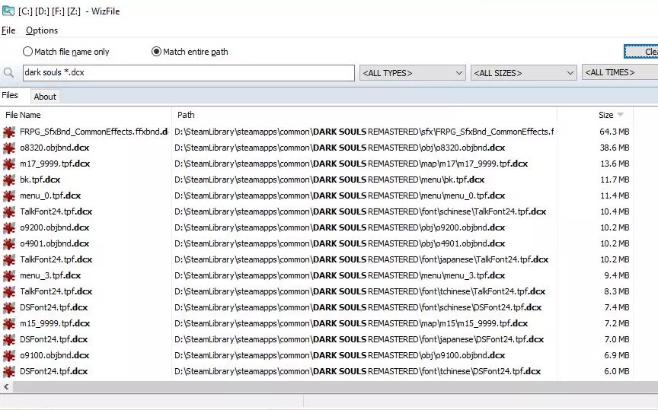Click the WizFile app icon in title bar
This screenshot has height=410, width=658.
click(8, 11)
